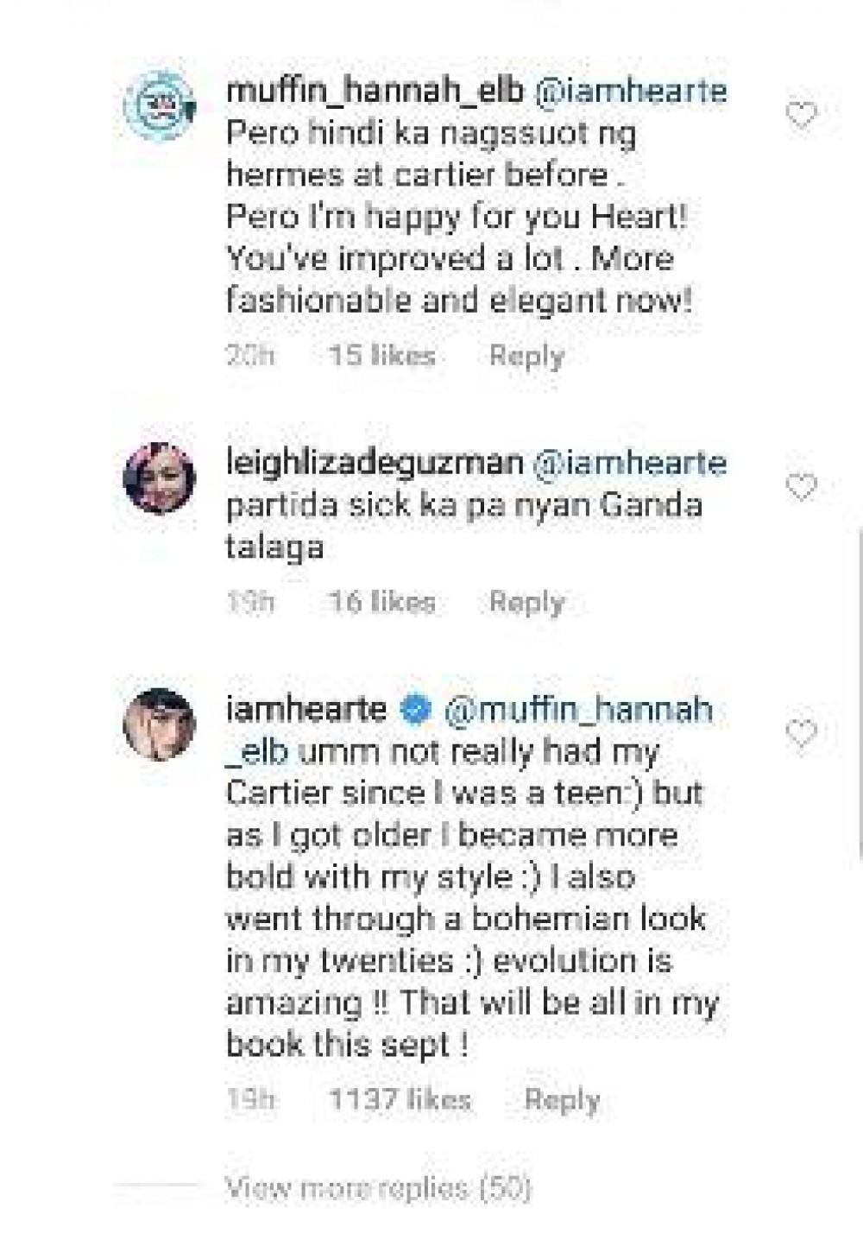Image resolution: width=863 pixels, height=1246 pixels.
Task: Open the muffin_hannah_elb username link
Action: pyautogui.click(x=375, y=92)
